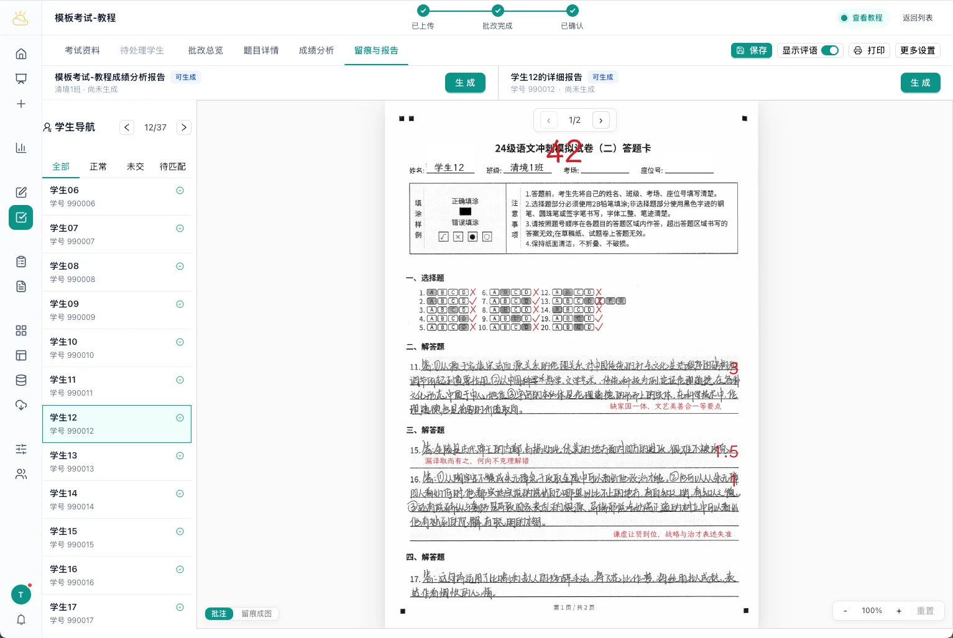Open the clipboard icon in the sidebar
Image resolution: width=953 pixels, height=638 pixels.
tap(21, 262)
